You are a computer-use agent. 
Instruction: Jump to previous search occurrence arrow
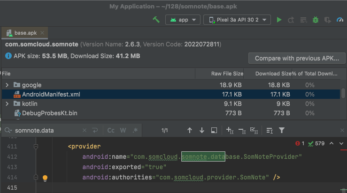tap(190, 130)
